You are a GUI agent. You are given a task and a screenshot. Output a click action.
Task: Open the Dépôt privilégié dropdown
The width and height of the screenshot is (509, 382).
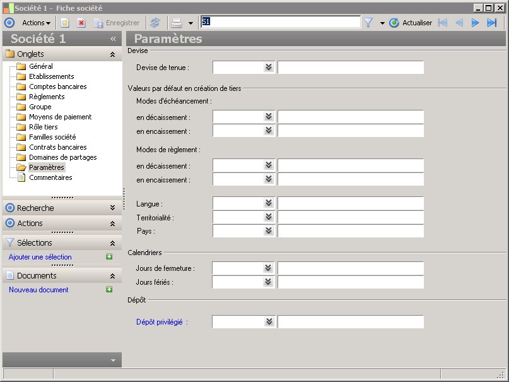(x=269, y=322)
